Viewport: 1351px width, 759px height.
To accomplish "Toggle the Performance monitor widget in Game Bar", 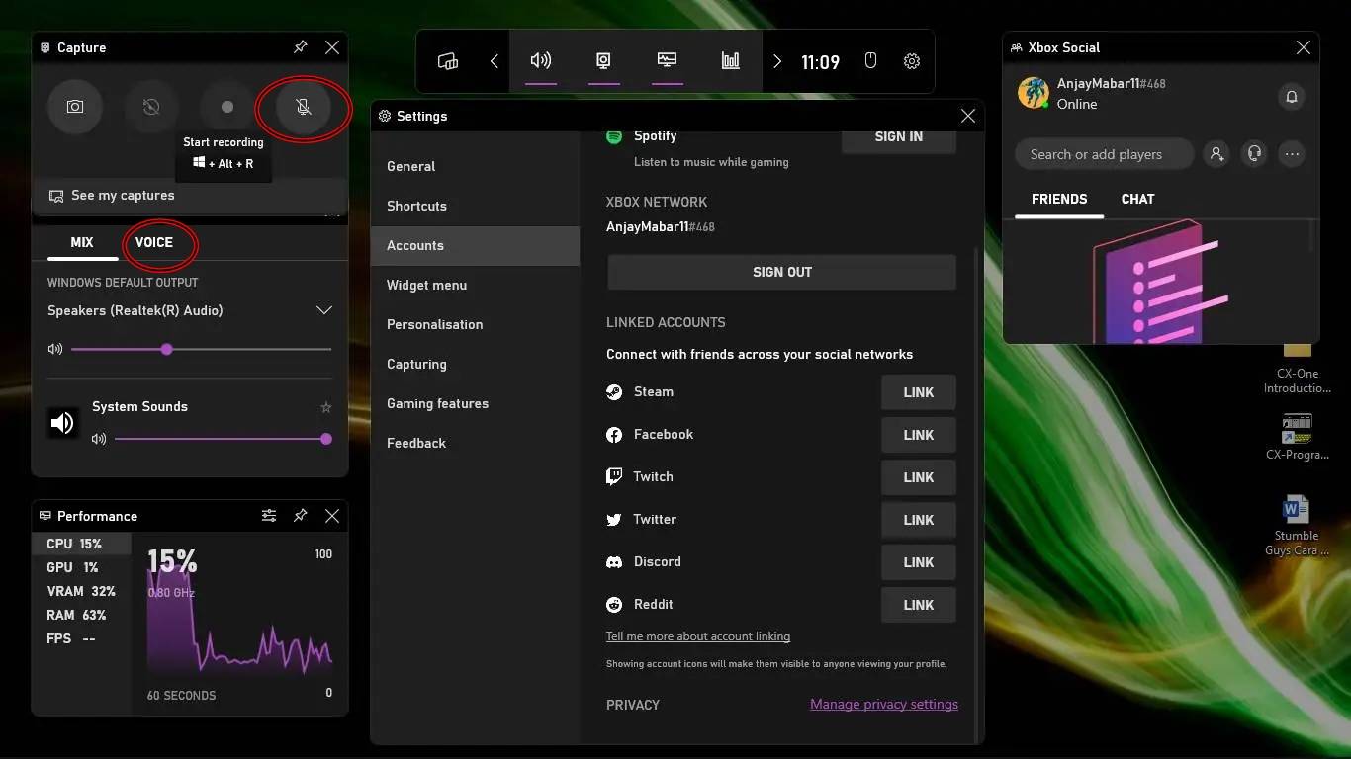I will [668, 61].
